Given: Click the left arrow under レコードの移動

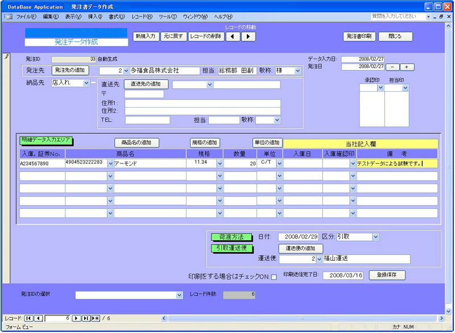Looking at the screenshot, I should 233,36.
